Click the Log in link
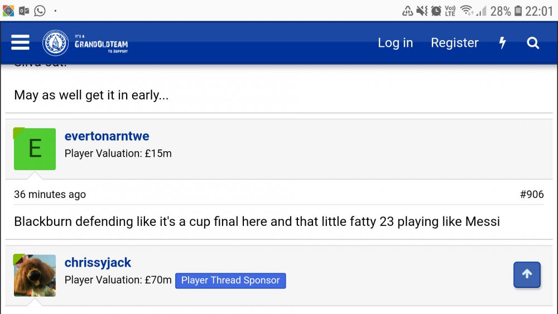This screenshot has height=314, width=558. pyautogui.click(x=395, y=43)
